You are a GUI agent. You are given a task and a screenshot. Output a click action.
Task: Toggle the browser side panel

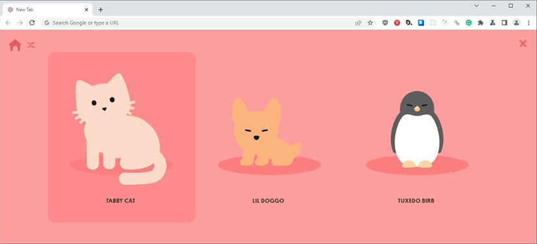(x=504, y=23)
